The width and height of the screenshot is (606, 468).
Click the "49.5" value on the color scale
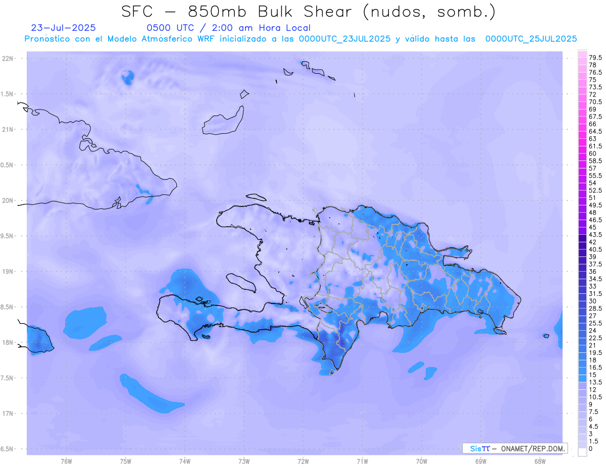596,205
